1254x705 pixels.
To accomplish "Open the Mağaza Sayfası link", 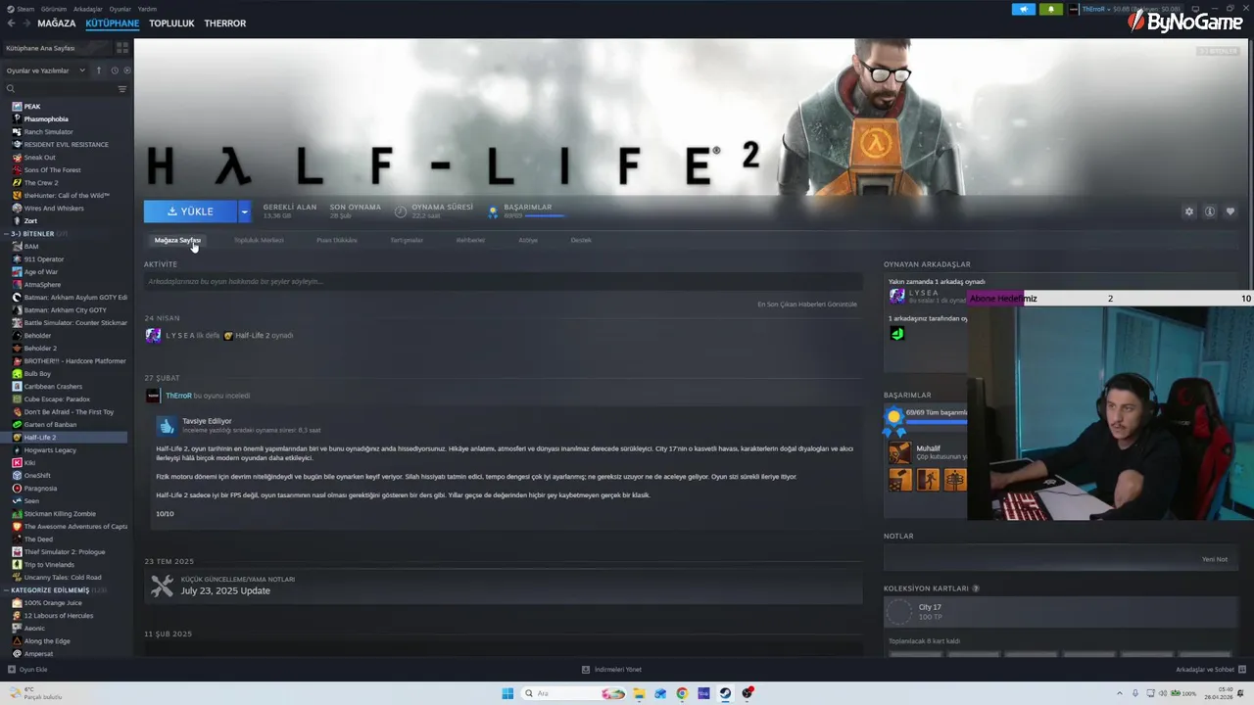I will [177, 240].
